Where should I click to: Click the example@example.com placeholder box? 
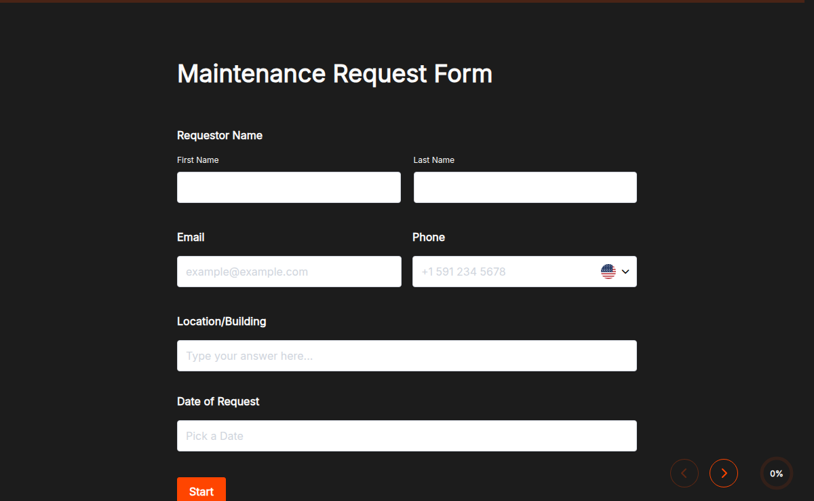pos(288,271)
